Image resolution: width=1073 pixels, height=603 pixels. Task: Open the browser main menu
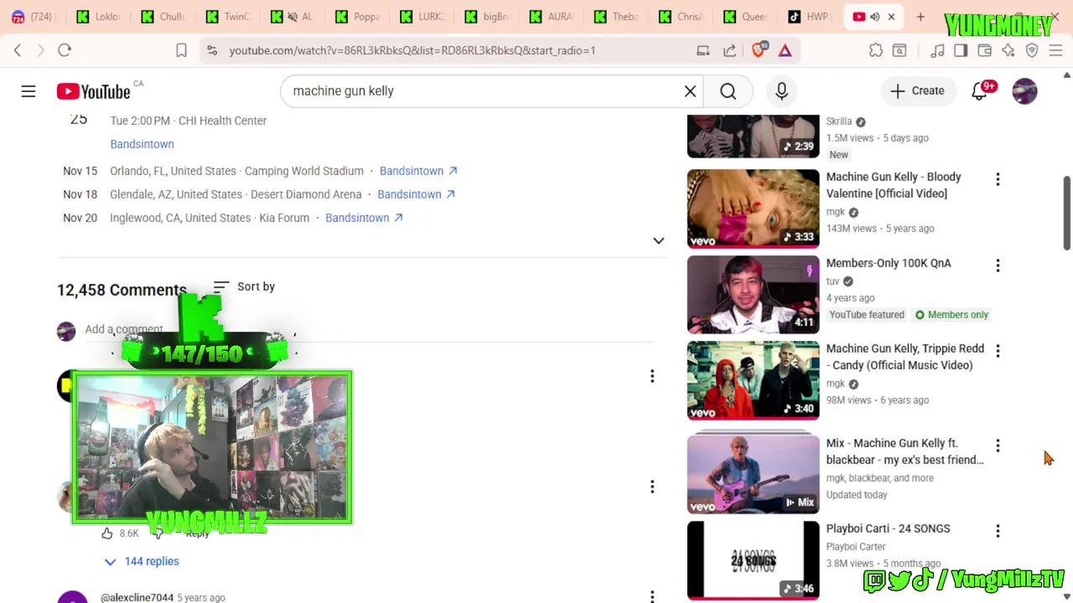coord(1055,50)
